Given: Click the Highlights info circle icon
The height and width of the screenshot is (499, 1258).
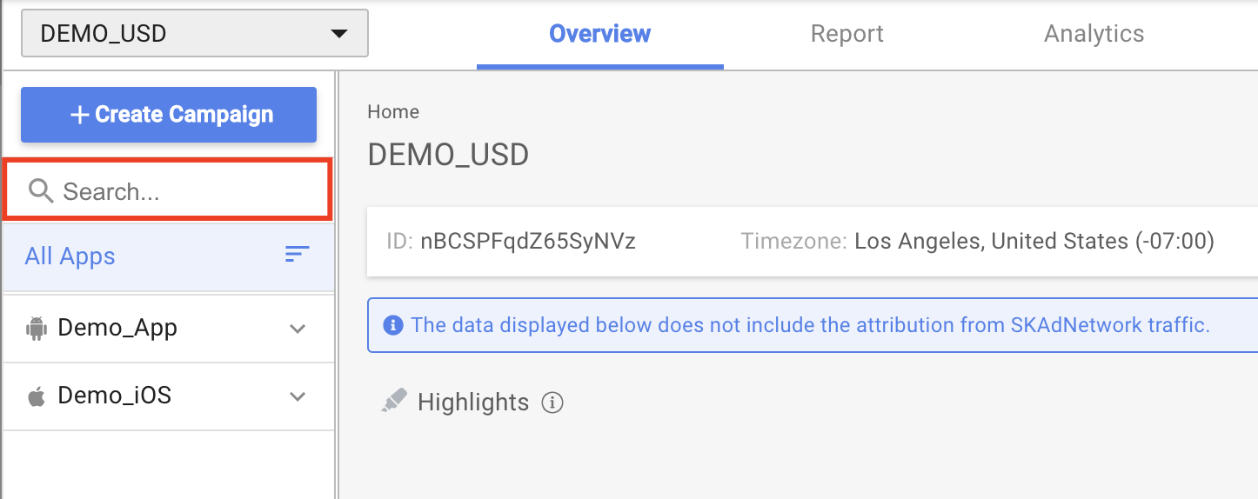Looking at the screenshot, I should pyautogui.click(x=552, y=403).
